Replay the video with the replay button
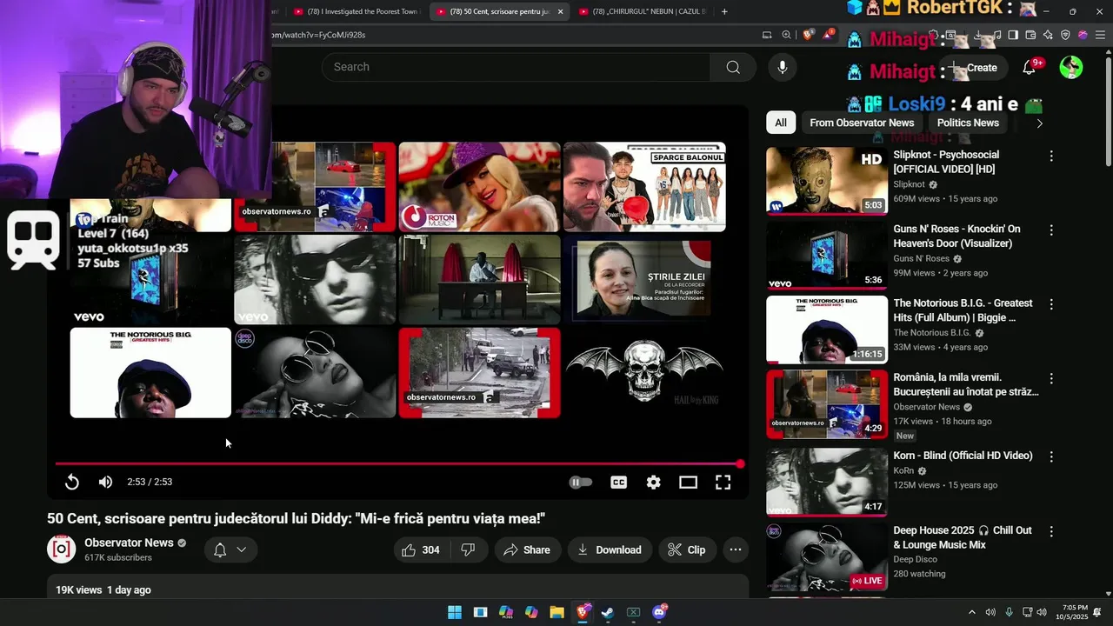Image resolution: width=1113 pixels, height=626 pixels. [72, 482]
